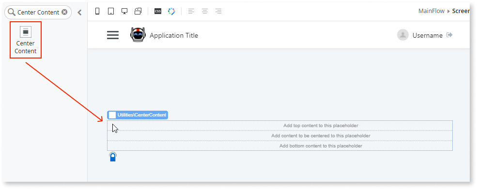Click the rotate device orientation icon

[138, 11]
